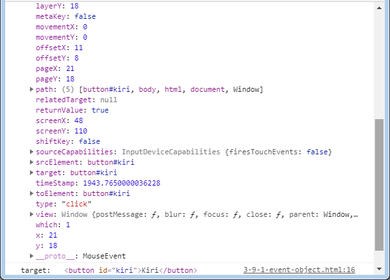Click the scrollbar up arrow

tap(379, 8)
